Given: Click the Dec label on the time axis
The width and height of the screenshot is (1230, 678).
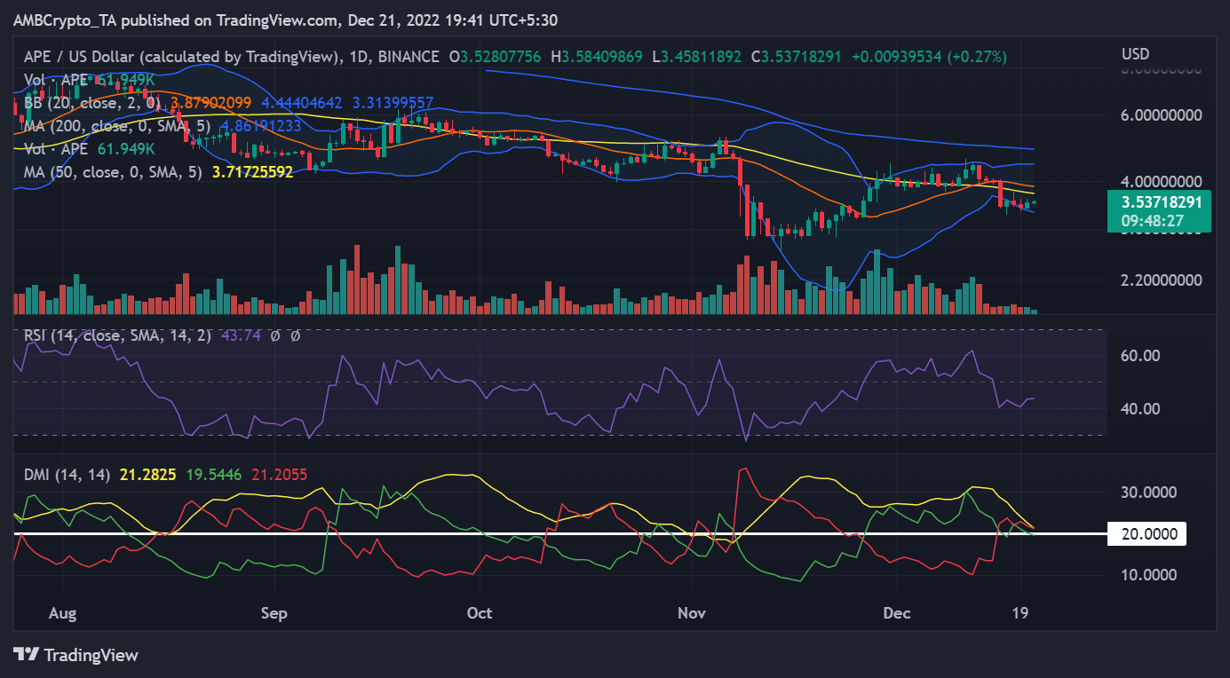Looking at the screenshot, I should point(897,613).
